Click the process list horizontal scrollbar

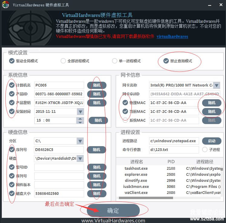tap(146, 198)
